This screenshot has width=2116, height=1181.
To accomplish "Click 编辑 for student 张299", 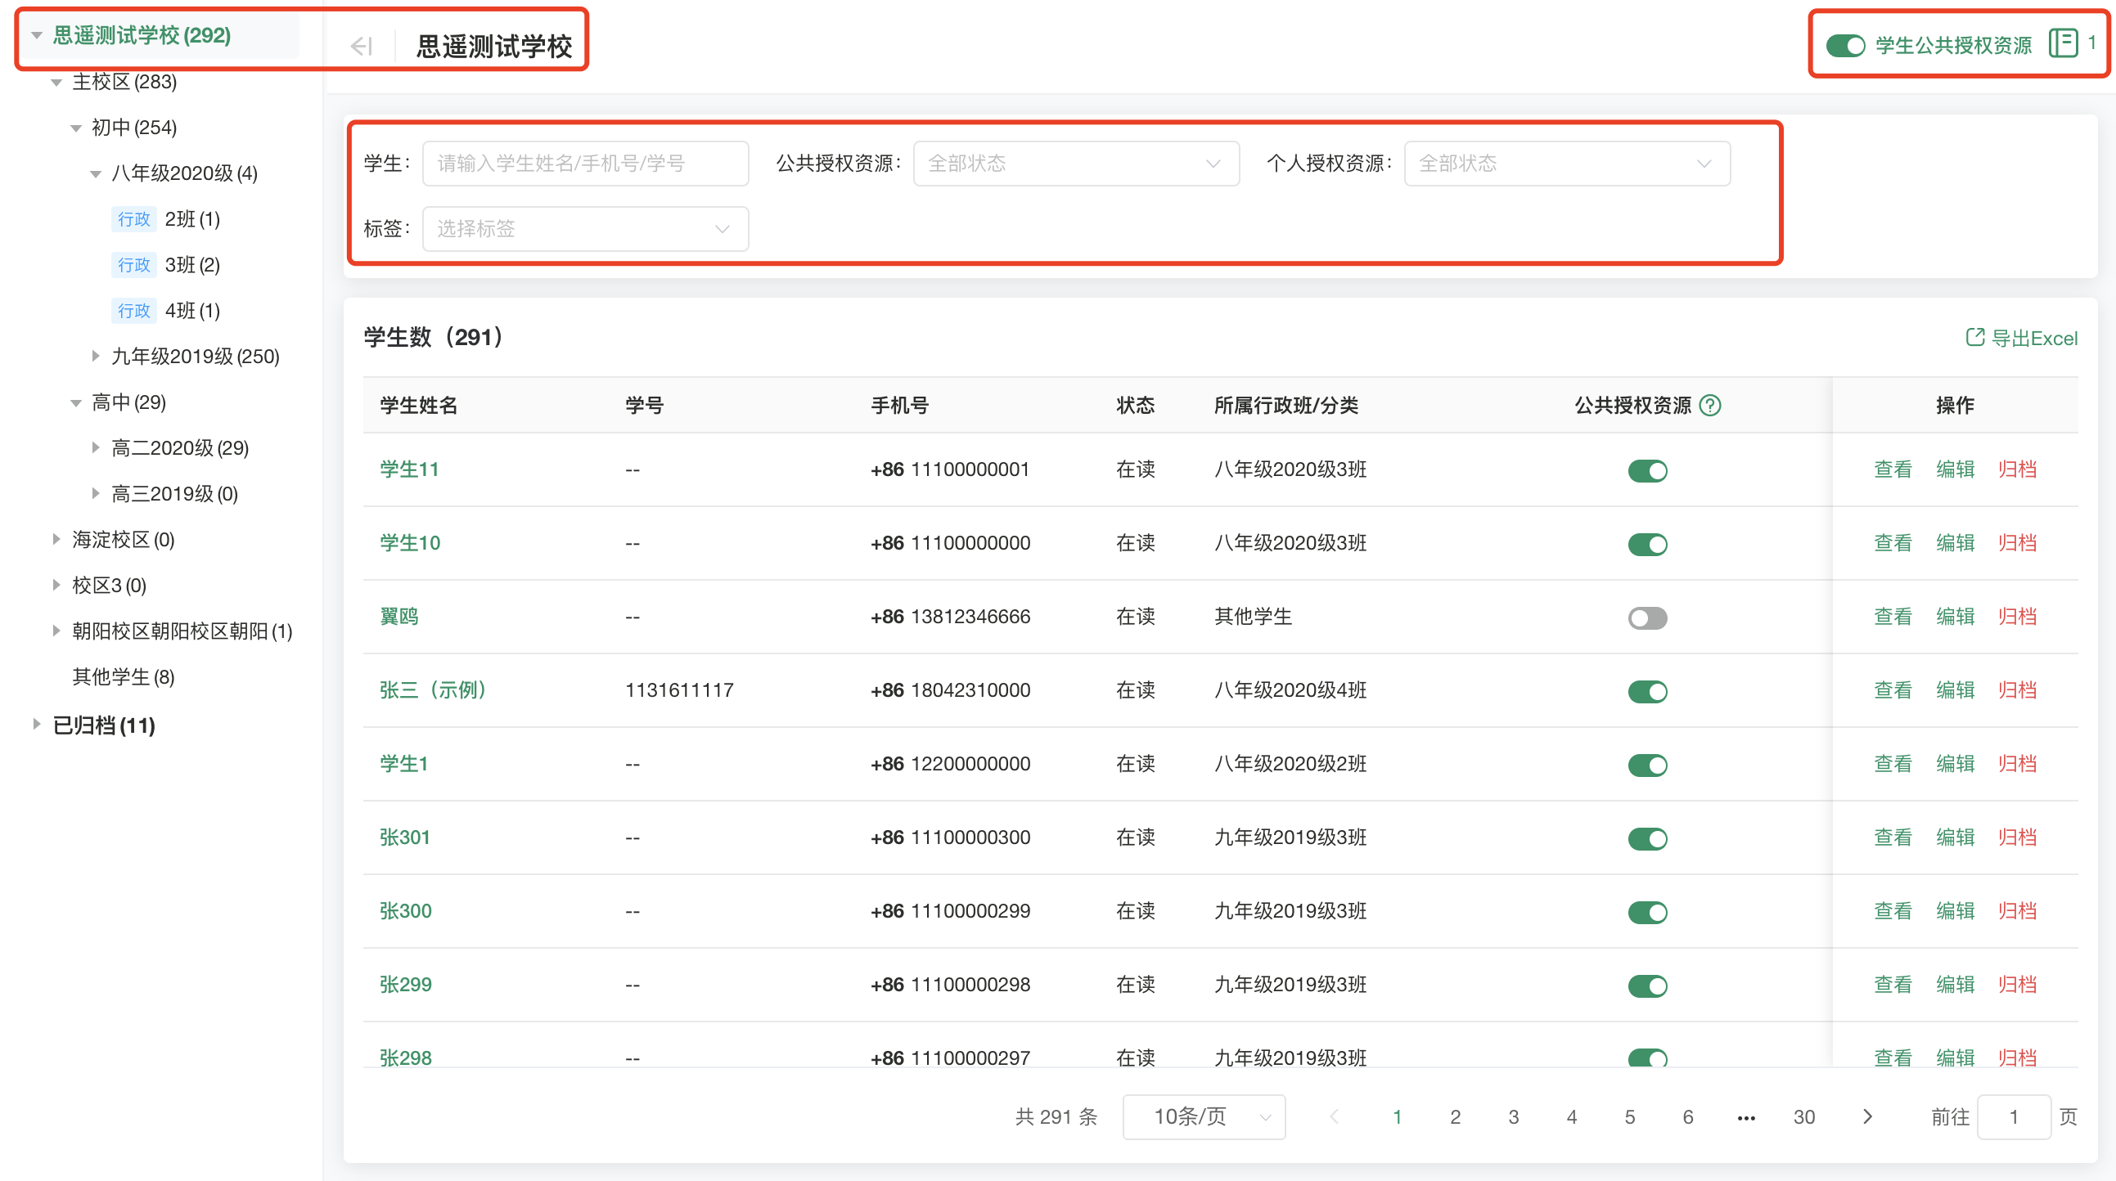I will [x=1955, y=985].
